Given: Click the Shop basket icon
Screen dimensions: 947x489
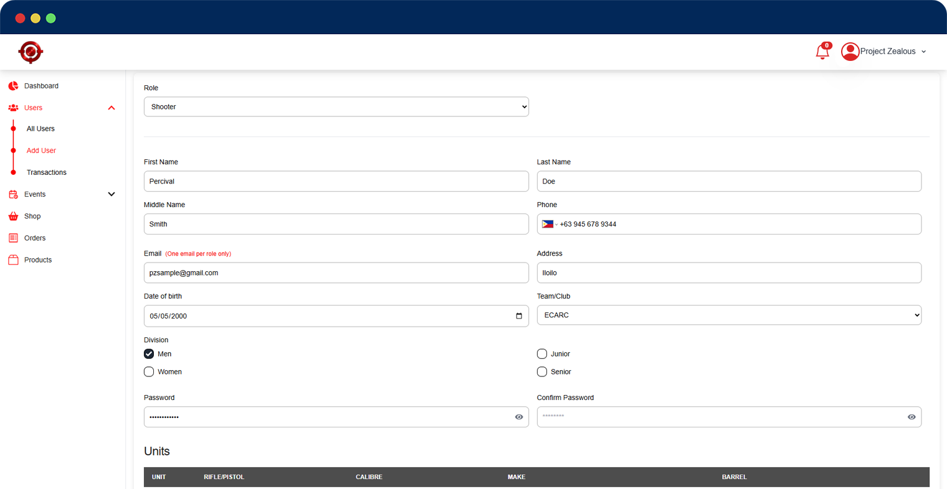Looking at the screenshot, I should tap(13, 216).
